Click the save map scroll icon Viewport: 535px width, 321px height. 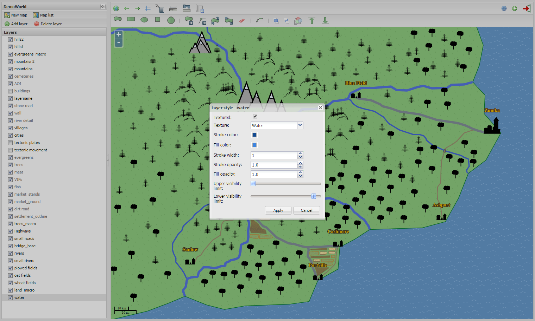(x=200, y=9)
